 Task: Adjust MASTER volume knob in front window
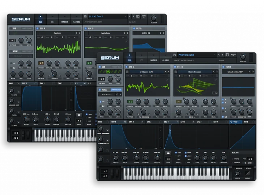[x=243, y=57]
